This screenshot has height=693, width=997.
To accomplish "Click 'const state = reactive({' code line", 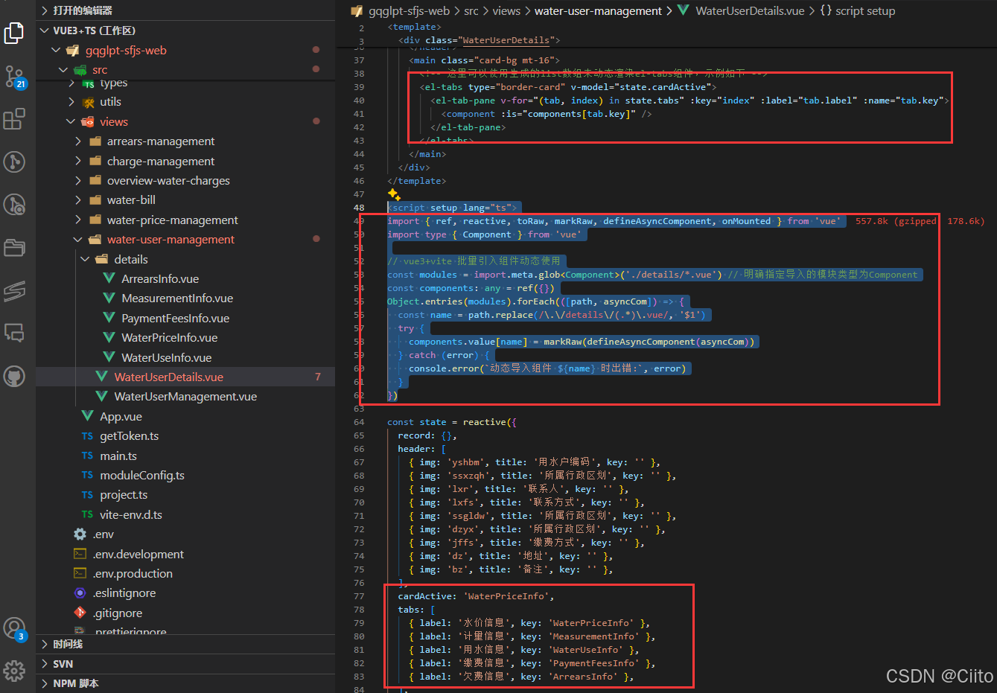I will click(x=452, y=422).
